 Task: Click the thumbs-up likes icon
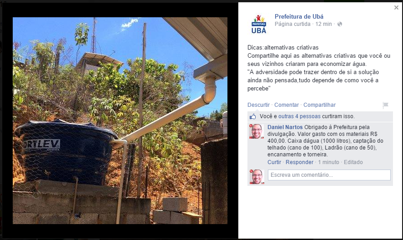[x=252, y=116]
